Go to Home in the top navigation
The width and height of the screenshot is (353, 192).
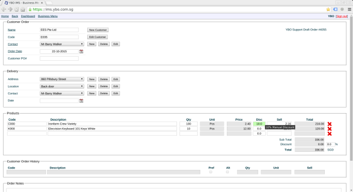tap(5, 16)
